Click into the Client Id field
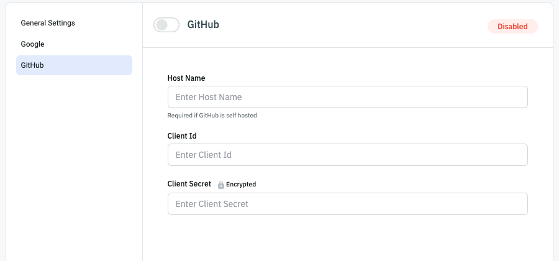Image resolution: width=559 pixels, height=261 pixels. point(347,155)
